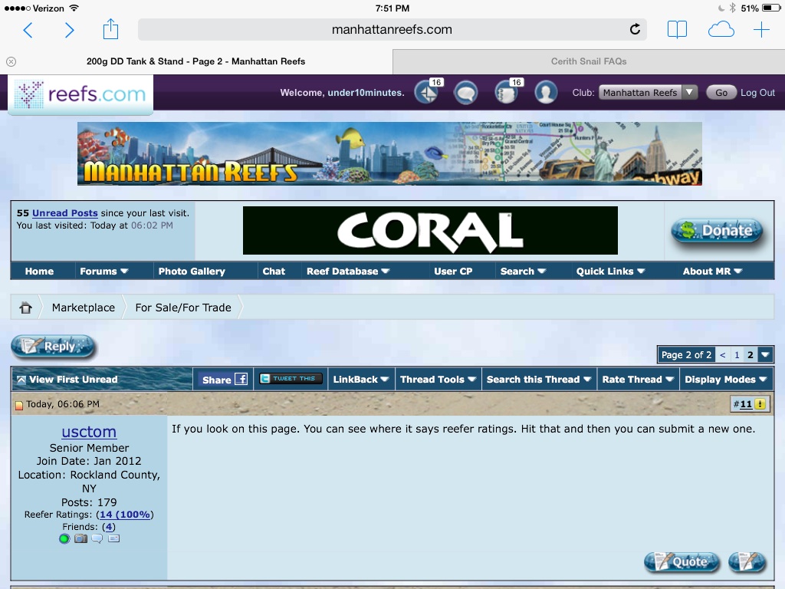Tap the Safari back arrow
The height and width of the screenshot is (589, 785).
28,30
